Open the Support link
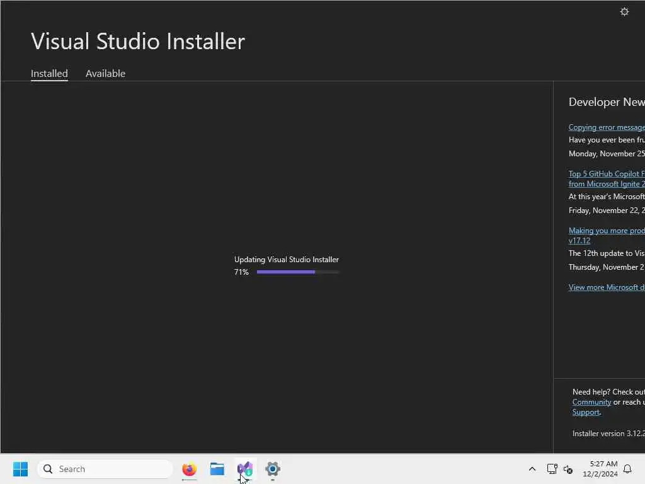 pyautogui.click(x=586, y=412)
